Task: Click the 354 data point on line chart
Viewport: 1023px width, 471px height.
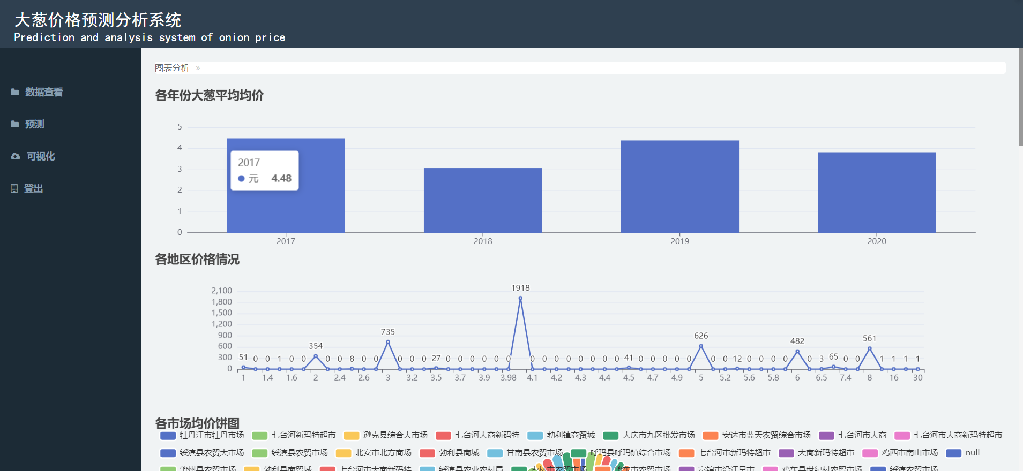Action: click(316, 356)
